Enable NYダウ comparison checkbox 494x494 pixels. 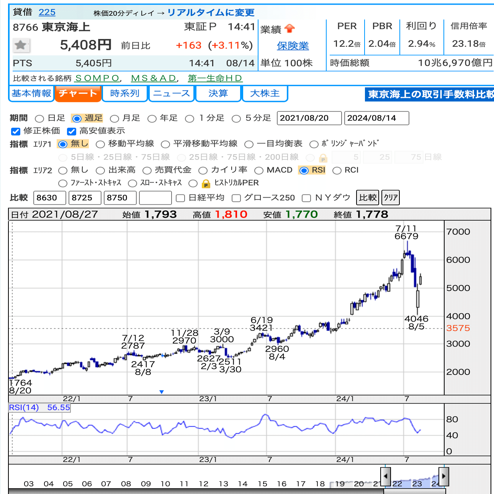point(306,198)
